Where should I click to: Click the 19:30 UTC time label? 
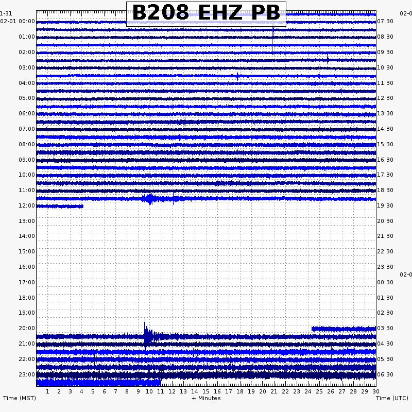pyautogui.click(x=385, y=205)
